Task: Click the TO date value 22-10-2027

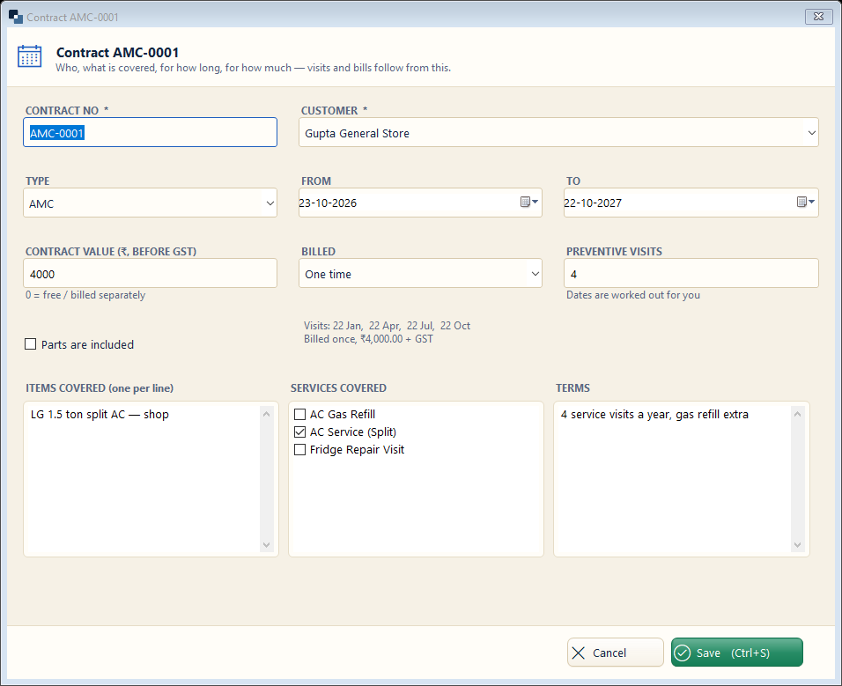Action: [593, 203]
